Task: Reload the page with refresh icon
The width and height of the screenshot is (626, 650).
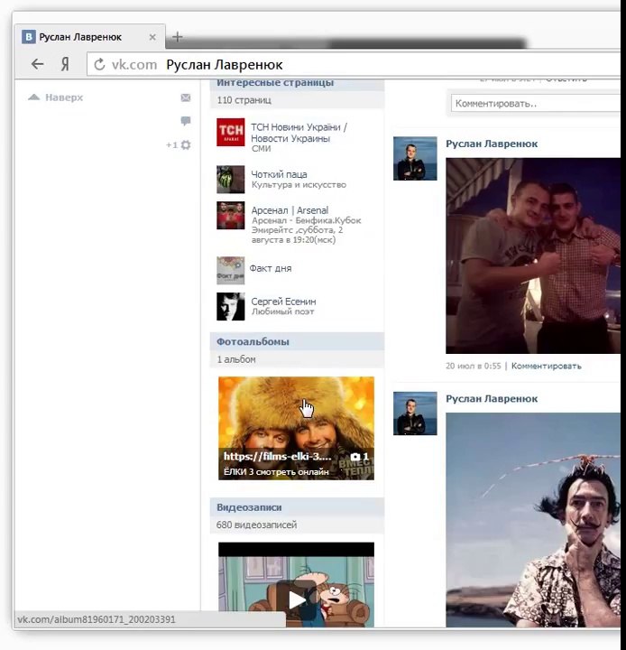Action: [99, 64]
